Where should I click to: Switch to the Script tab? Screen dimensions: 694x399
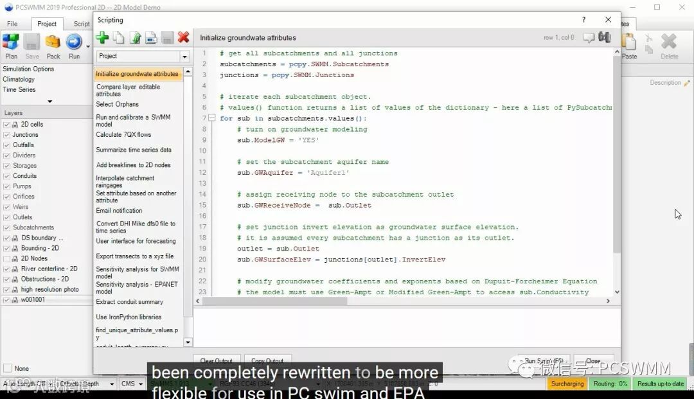pos(82,23)
